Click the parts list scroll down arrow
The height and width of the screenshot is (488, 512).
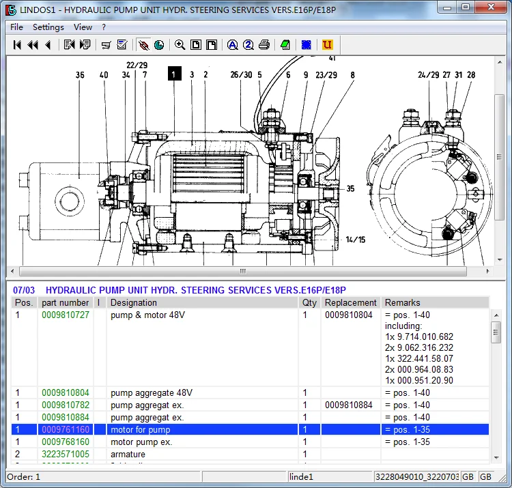point(496,457)
